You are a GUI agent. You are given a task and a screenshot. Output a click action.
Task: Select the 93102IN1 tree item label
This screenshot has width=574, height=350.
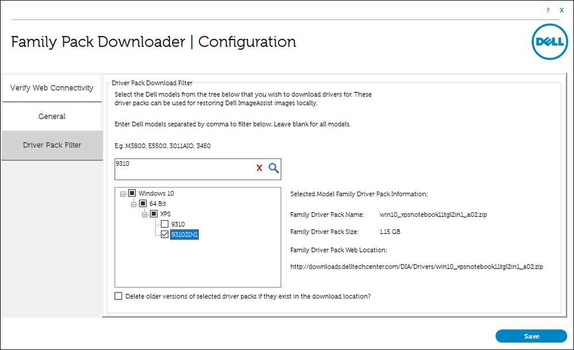pyautogui.click(x=184, y=235)
